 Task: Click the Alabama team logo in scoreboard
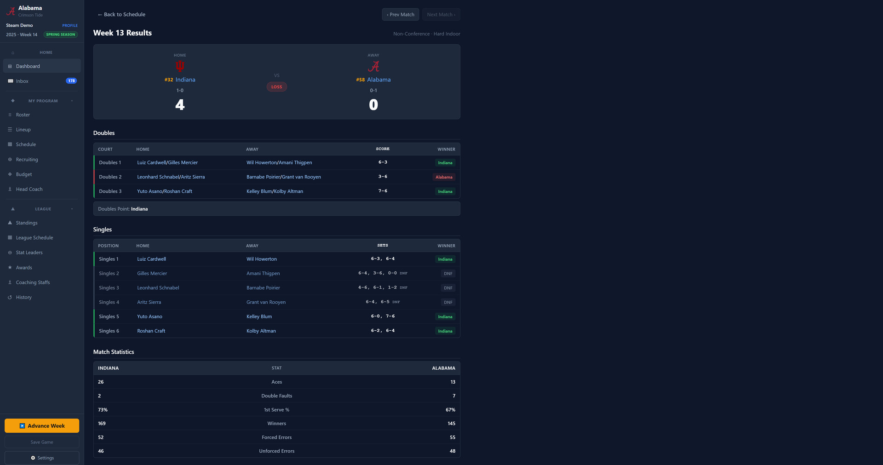373,67
